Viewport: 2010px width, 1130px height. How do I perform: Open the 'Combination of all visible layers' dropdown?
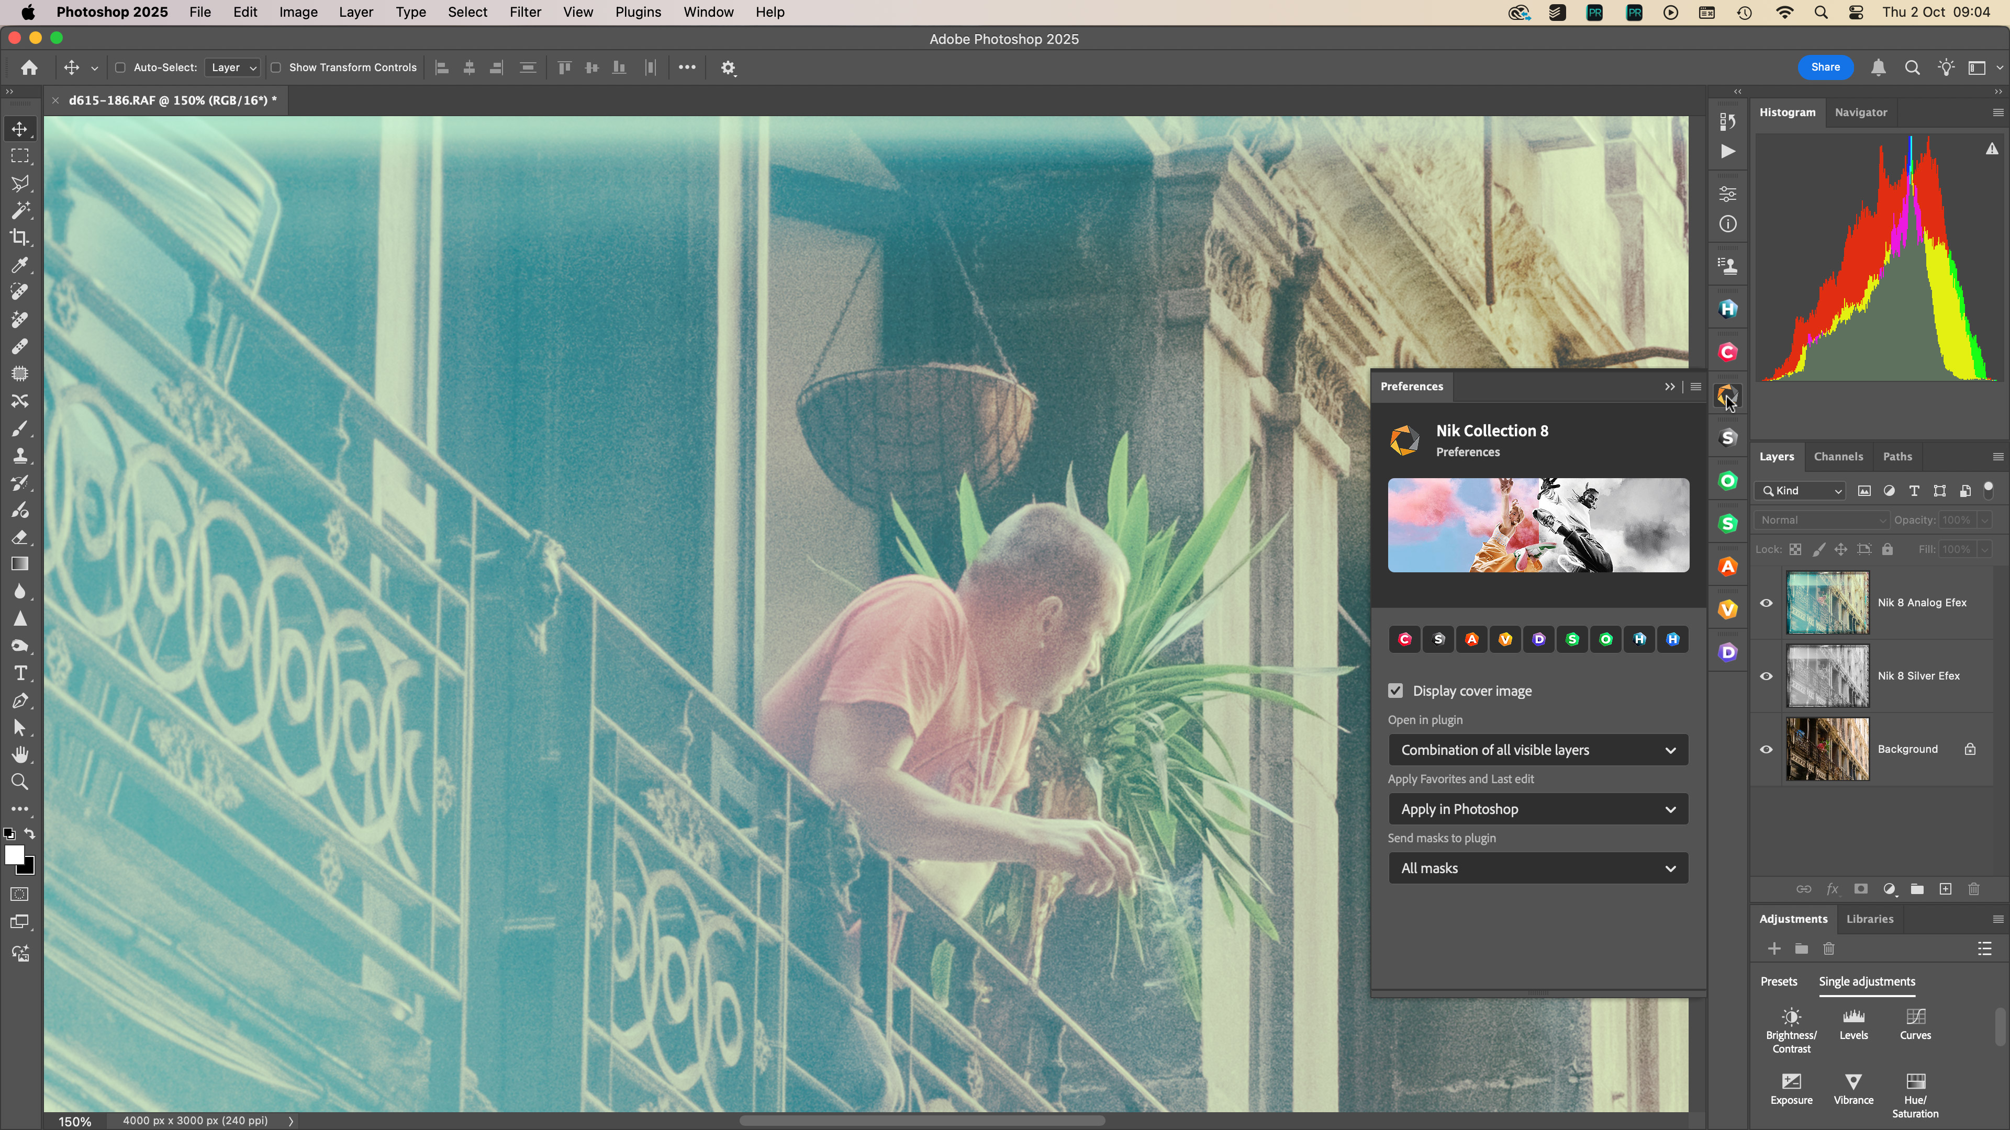click(x=1537, y=750)
